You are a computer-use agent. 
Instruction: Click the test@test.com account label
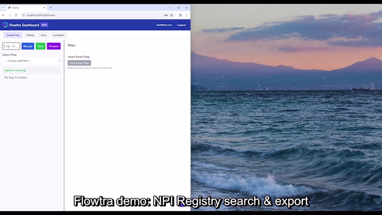[x=164, y=25]
